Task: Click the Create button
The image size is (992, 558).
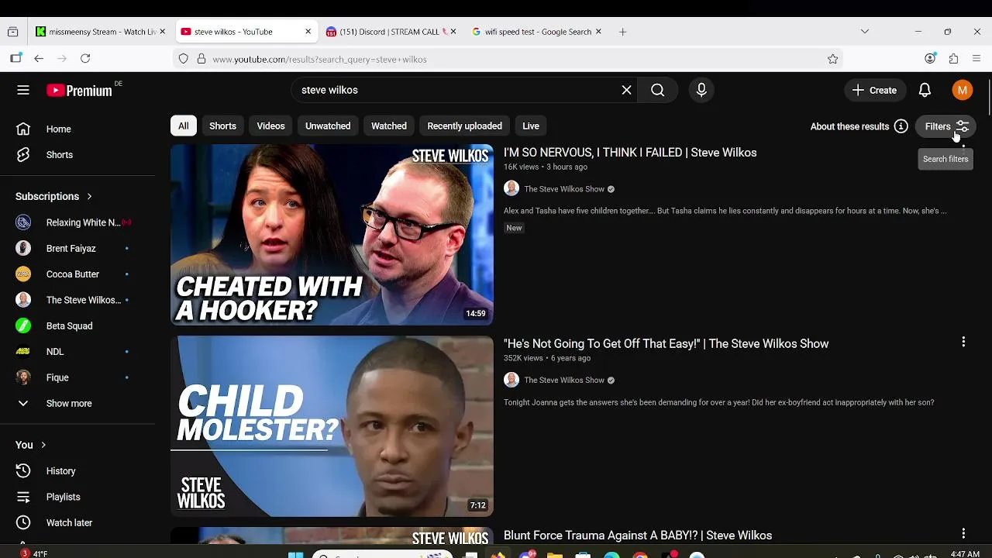Action: coord(874,90)
